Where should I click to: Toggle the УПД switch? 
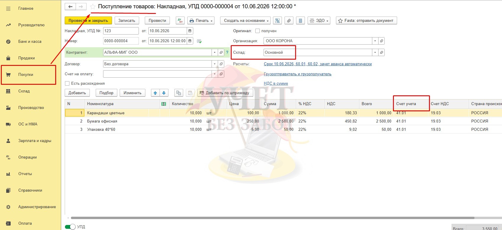click(70, 227)
